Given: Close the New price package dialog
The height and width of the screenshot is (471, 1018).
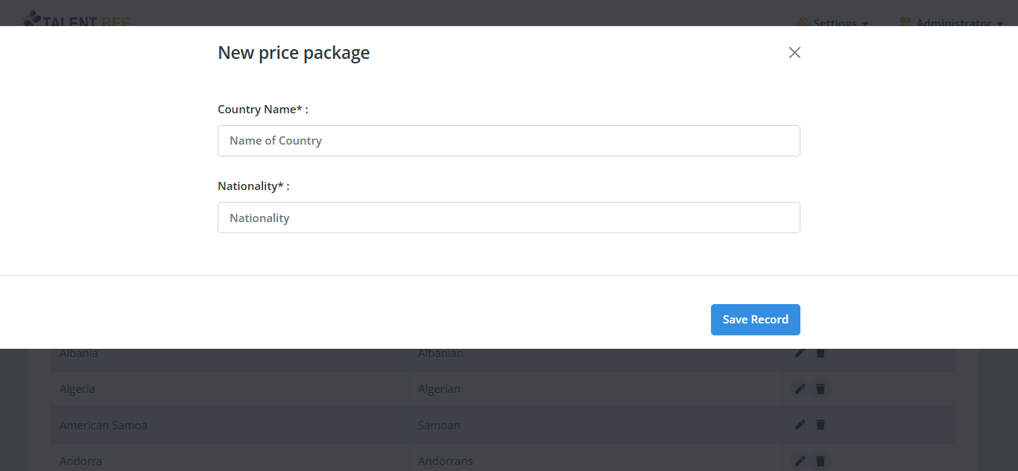Looking at the screenshot, I should pos(794,52).
